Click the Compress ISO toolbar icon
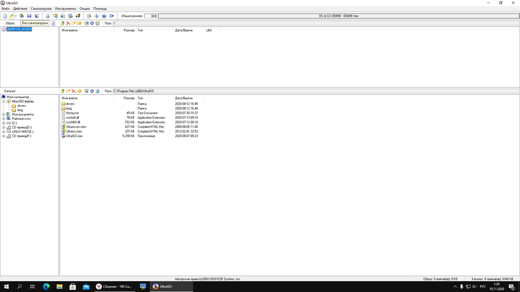This screenshot has width=520, height=292. (x=55, y=16)
